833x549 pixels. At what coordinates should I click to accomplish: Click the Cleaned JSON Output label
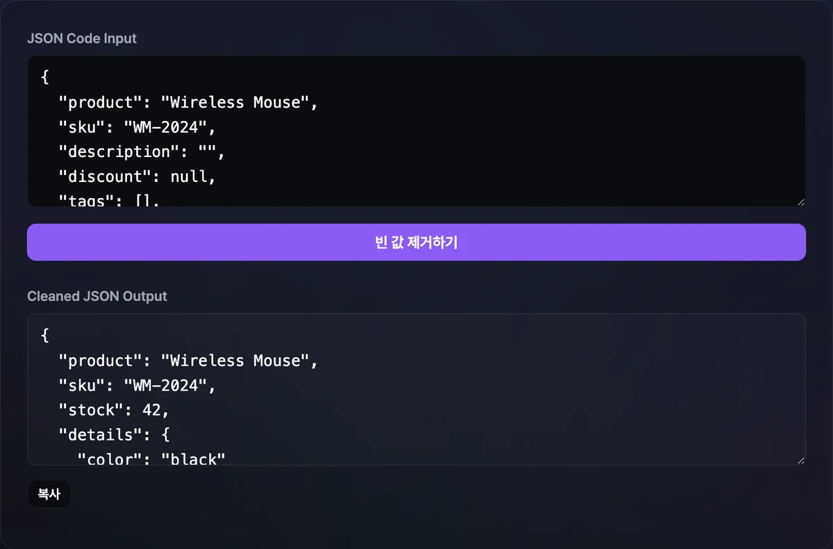97,296
